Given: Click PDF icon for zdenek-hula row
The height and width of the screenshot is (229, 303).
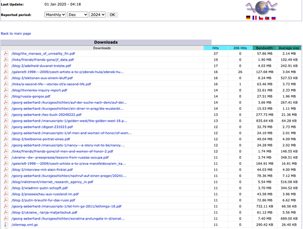Looking at the screenshot, I should click(6, 72).
